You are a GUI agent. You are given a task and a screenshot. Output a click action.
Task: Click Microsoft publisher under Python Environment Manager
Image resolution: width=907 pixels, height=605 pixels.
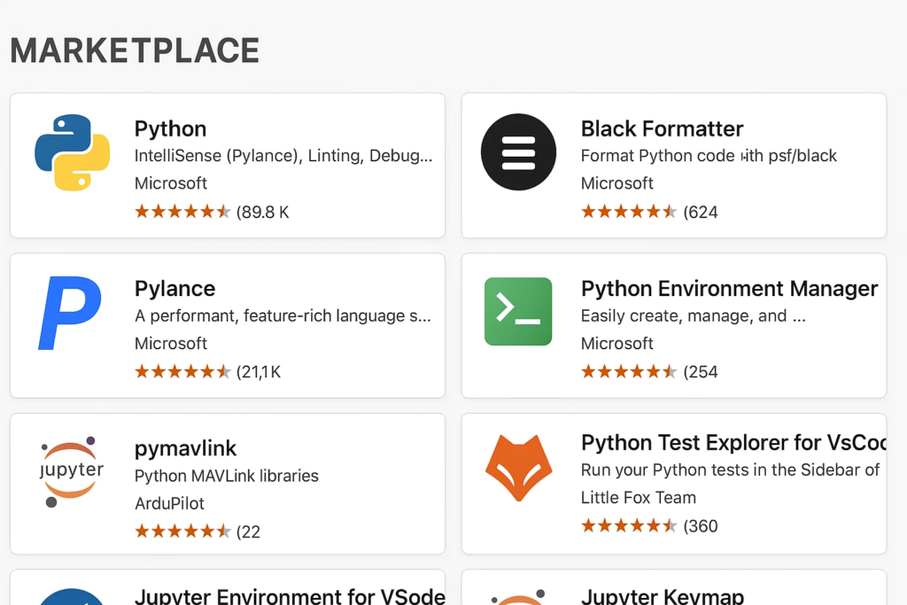[x=617, y=343]
